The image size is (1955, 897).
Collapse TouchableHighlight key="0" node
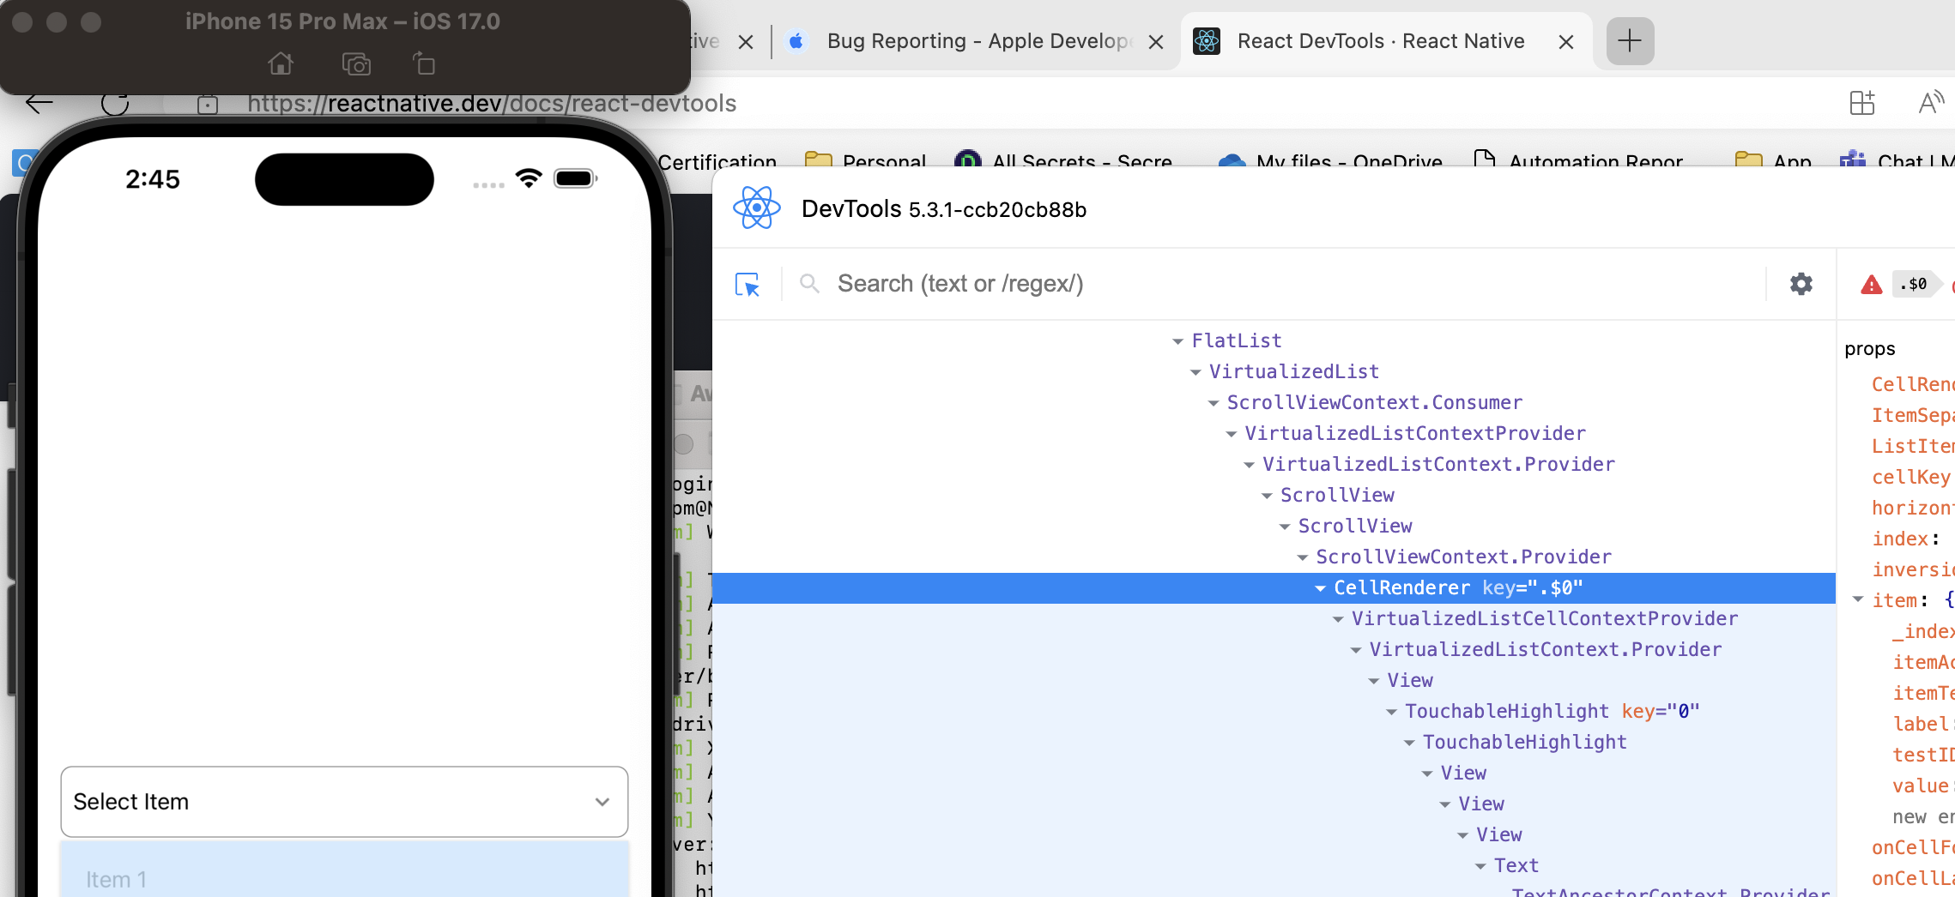[x=1391, y=712]
